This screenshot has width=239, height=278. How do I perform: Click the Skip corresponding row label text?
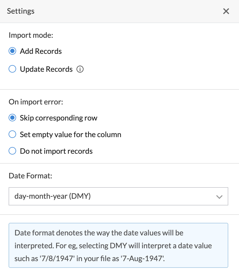(x=59, y=118)
